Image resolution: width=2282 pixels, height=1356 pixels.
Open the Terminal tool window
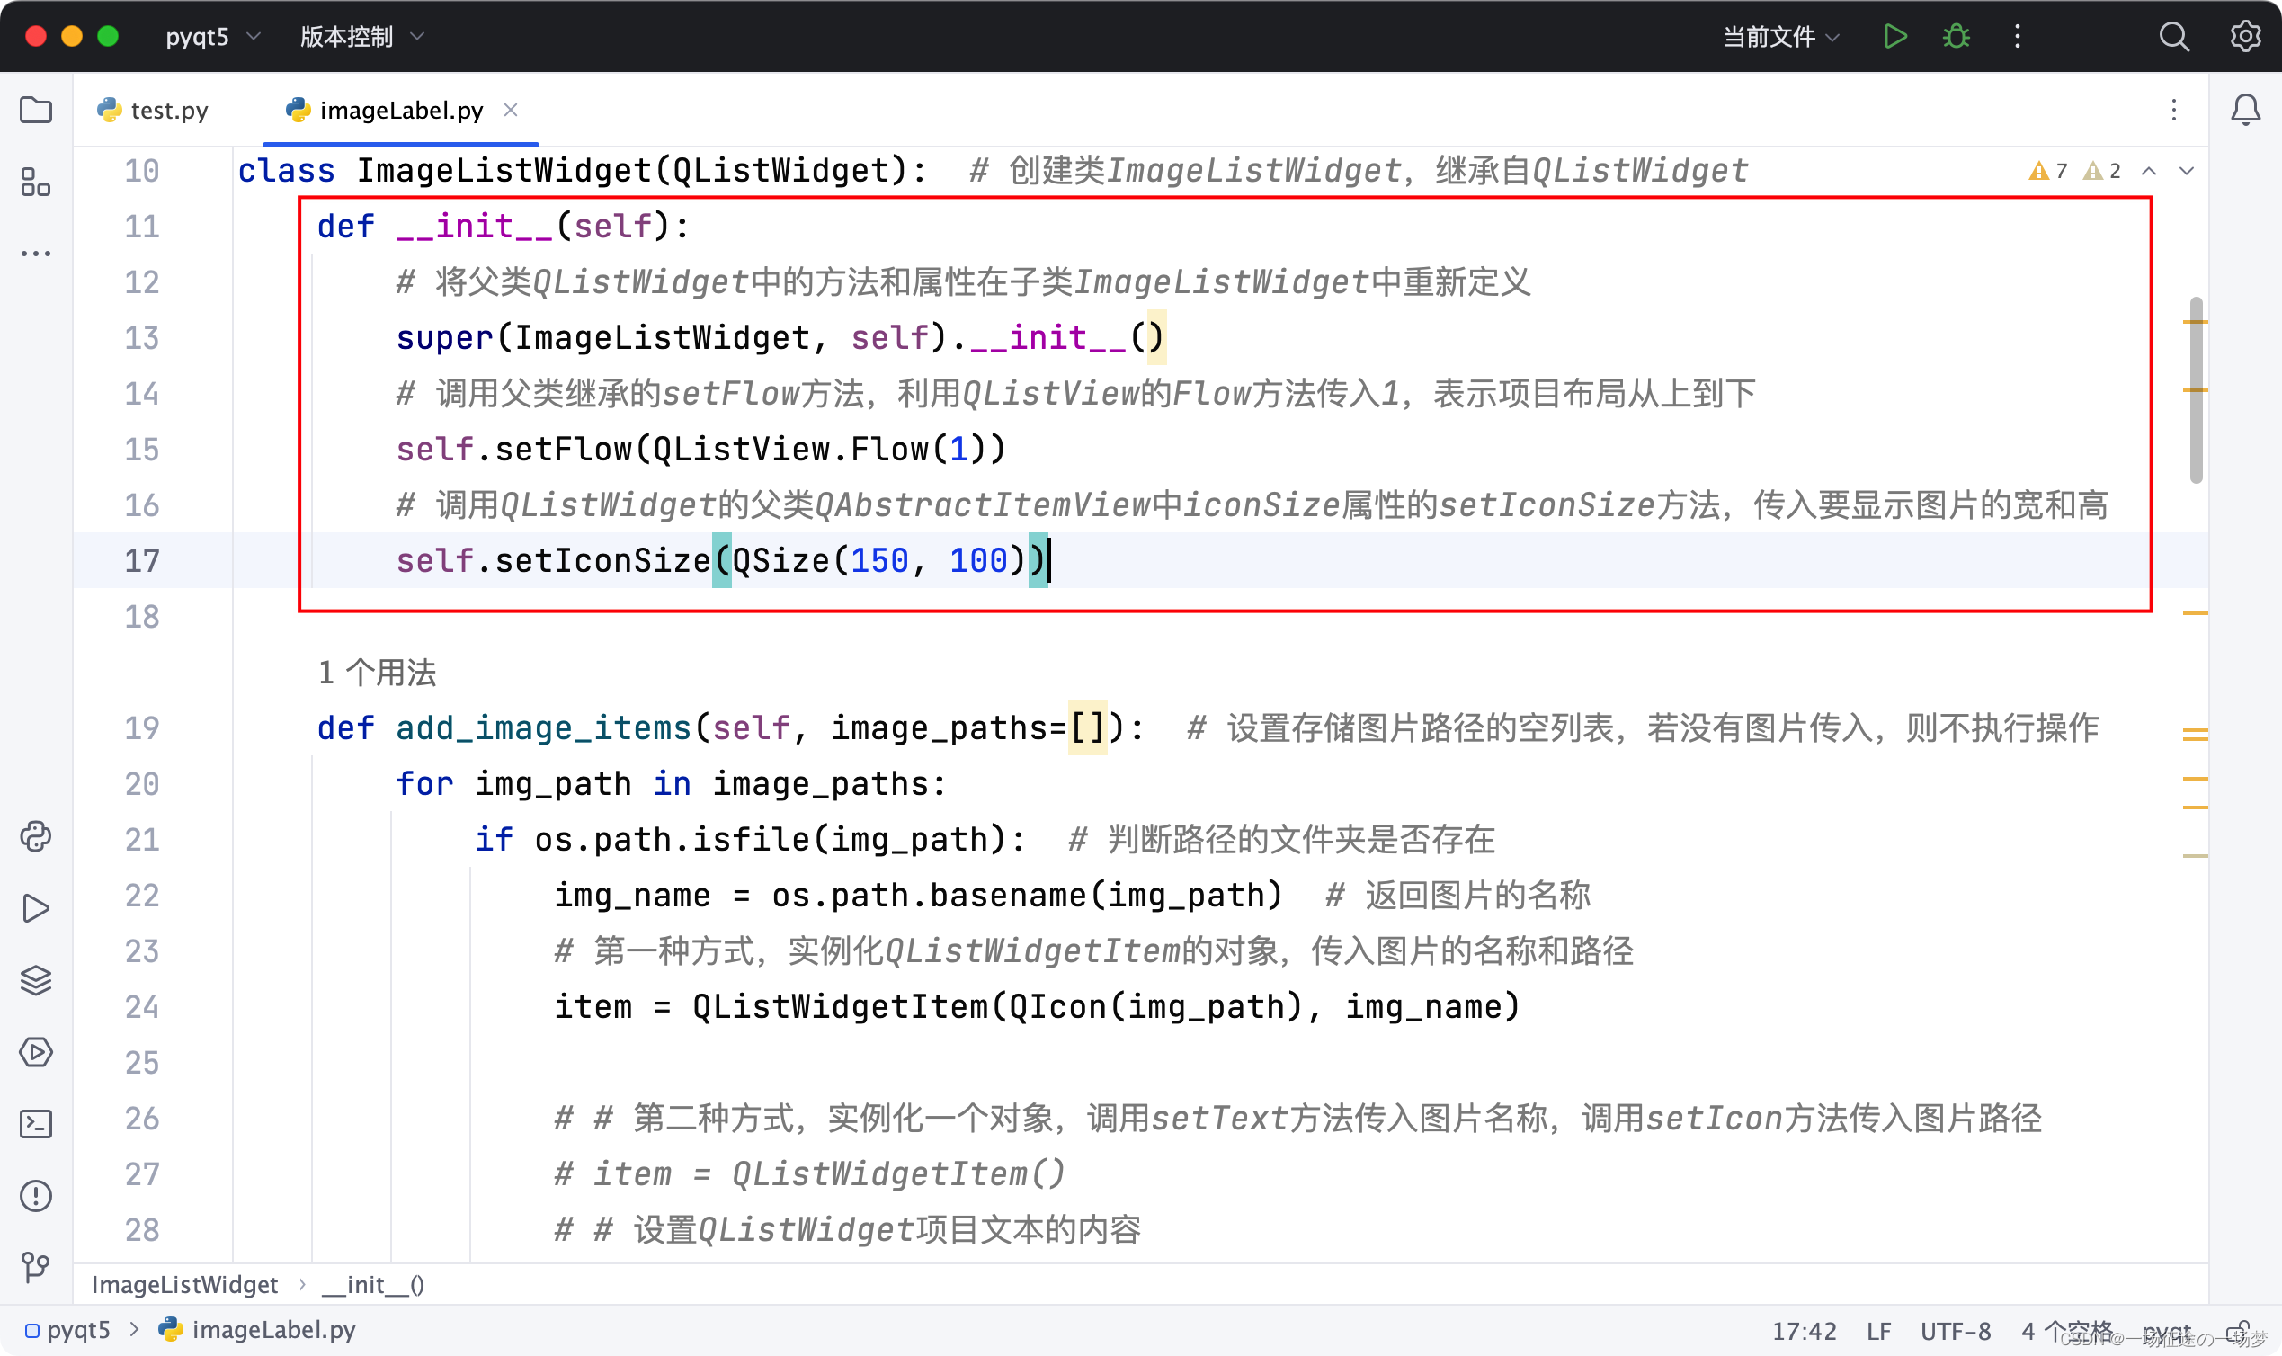(36, 1123)
